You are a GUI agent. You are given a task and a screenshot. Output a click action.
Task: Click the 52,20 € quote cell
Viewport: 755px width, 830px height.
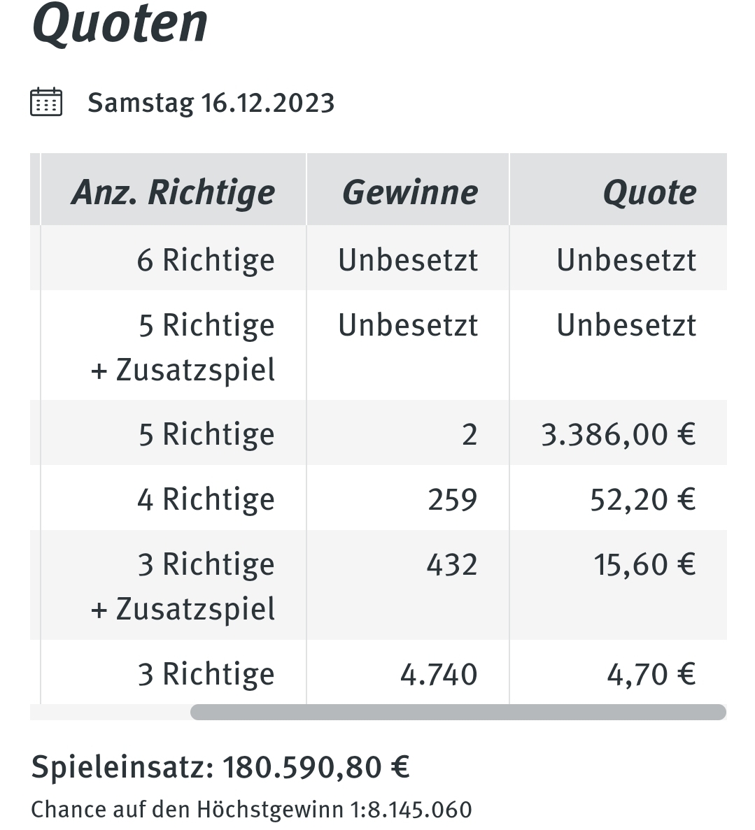point(642,500)
